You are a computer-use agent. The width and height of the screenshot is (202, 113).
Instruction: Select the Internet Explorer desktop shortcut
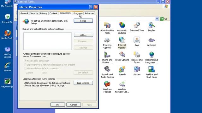click(x=8, y=67)
